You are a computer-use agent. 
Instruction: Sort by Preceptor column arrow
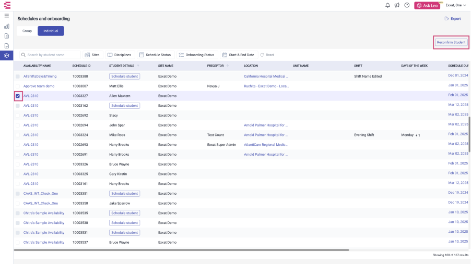(x=227, y=66)
